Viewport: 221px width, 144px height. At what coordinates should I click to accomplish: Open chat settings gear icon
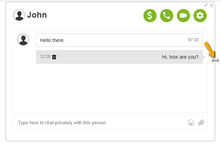click(200, 16)
